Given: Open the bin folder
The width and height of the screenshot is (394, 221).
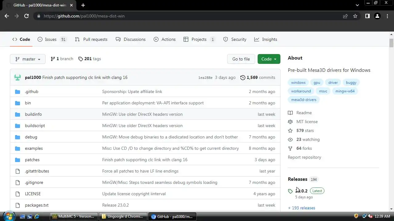Looking at the screenshot, I should (x=28, y=103).
